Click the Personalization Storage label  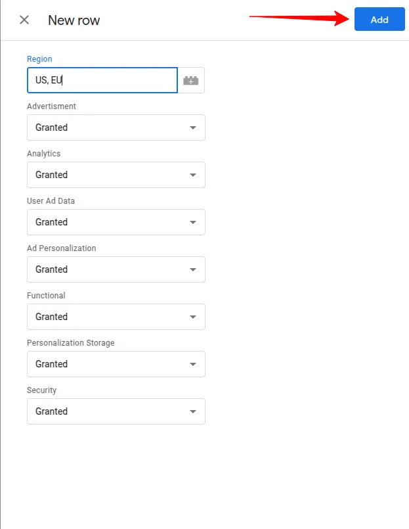[x=70, y=343]
